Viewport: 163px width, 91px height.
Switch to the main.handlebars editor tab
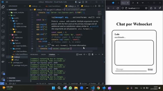coord(53,6)
